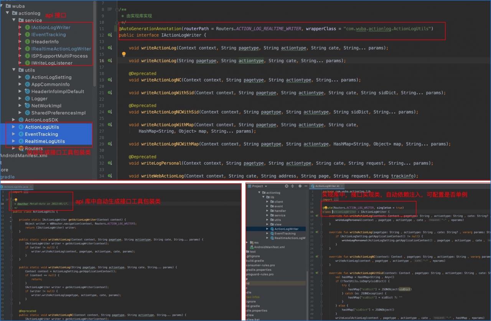Screen dimensions: 491x321
Task: Click the Logger class icon
Action: [x=28, y=98]
